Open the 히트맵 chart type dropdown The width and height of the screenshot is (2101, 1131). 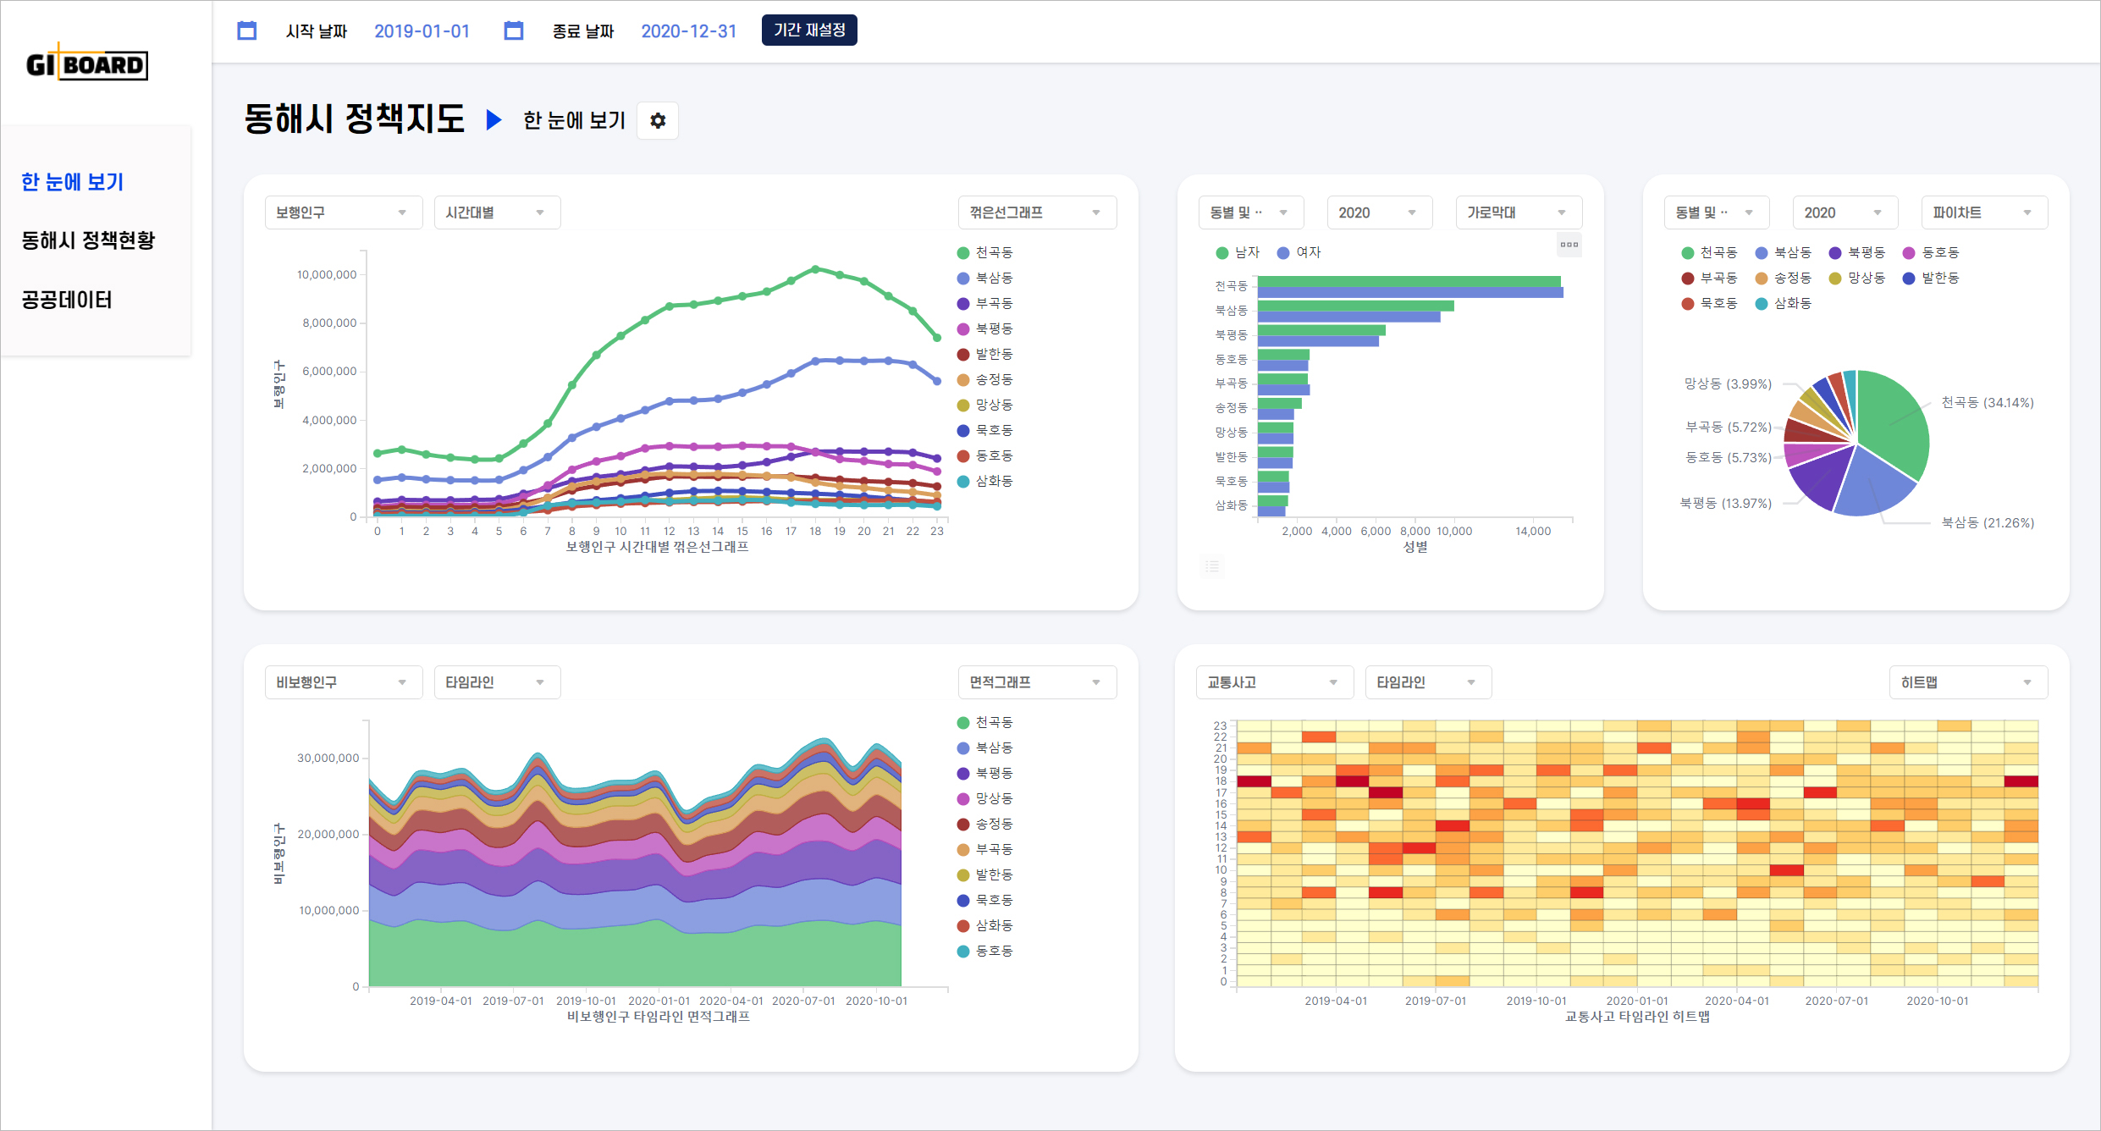[1968, 682]
